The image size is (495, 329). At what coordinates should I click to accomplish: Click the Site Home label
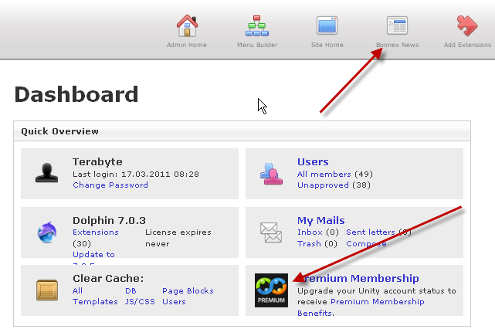(327, 45)
